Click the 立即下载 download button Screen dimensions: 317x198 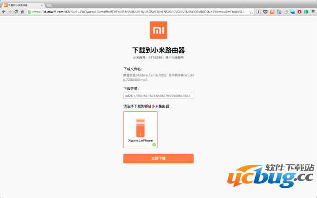[x=158, y=158]
